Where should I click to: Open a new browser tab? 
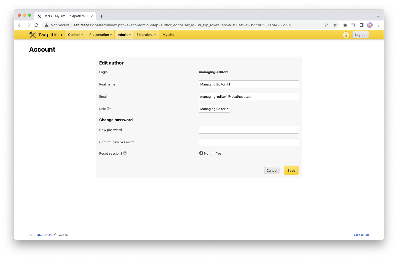coord(101,16)
